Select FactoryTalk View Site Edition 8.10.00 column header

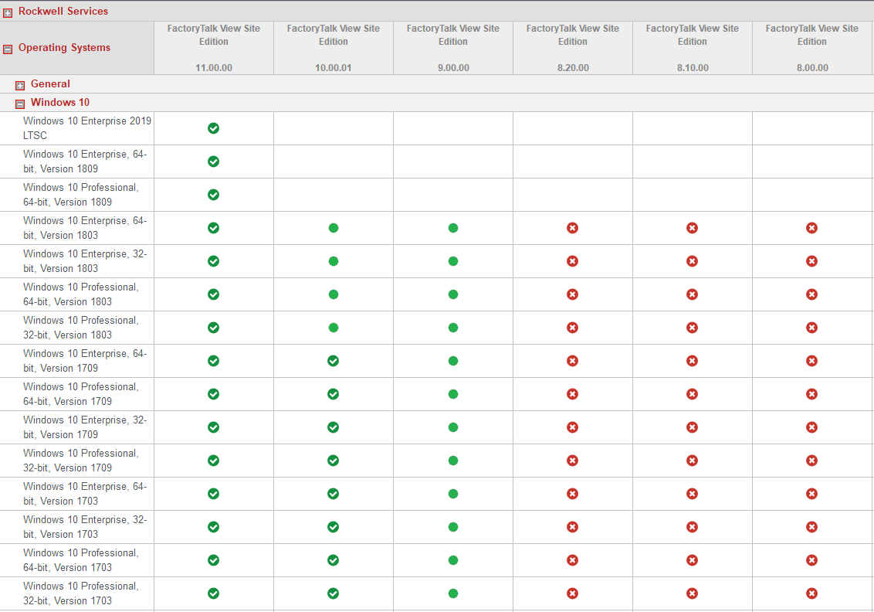[693, 48]
